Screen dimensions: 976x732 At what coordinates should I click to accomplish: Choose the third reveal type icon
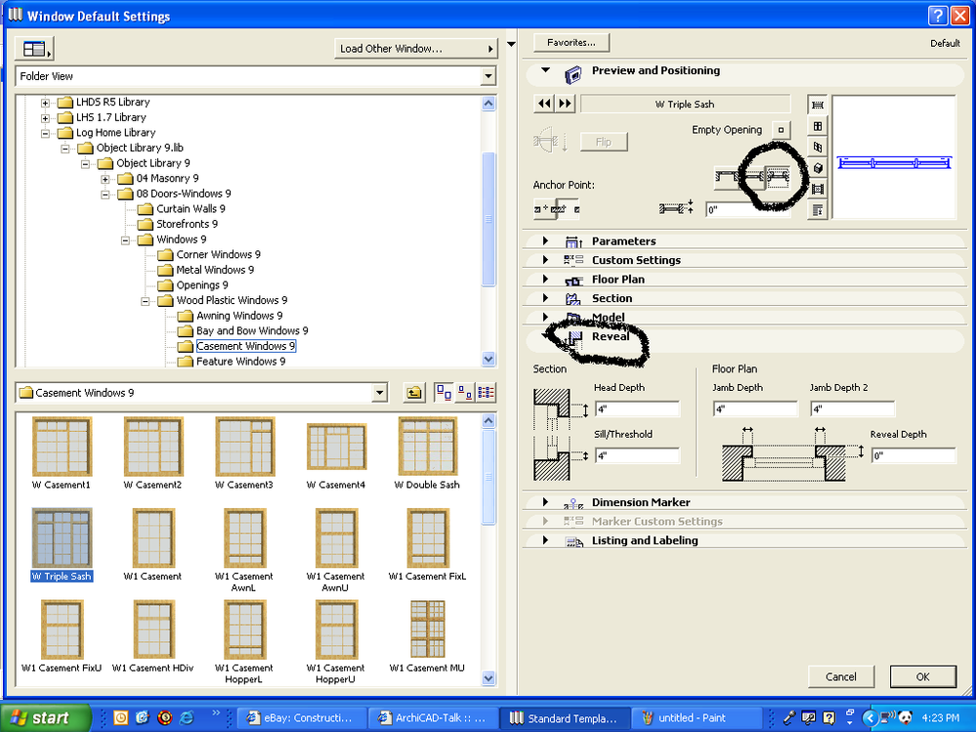(777, 178)
